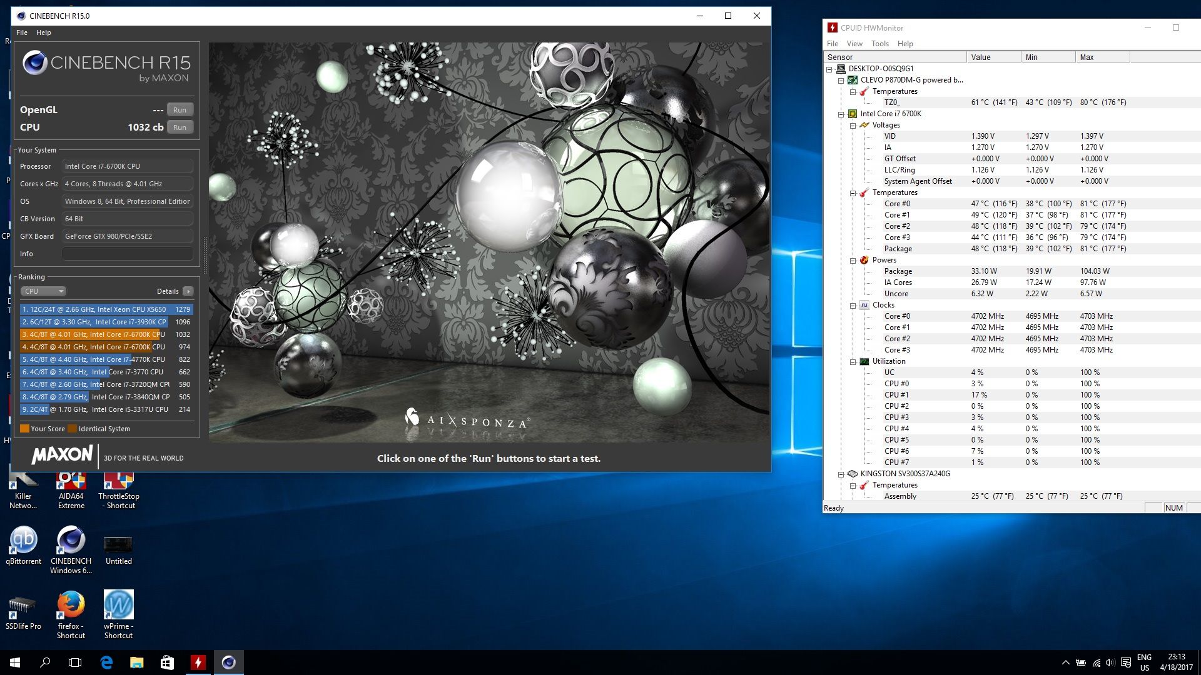Collapse the Utilization tree section
Viewport: 1201px width, 675px height.
coord(853,361)
